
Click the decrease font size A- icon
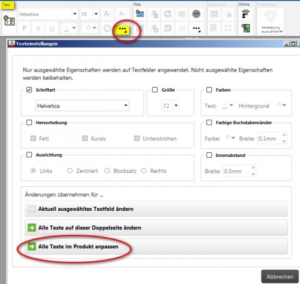[122, 14]
